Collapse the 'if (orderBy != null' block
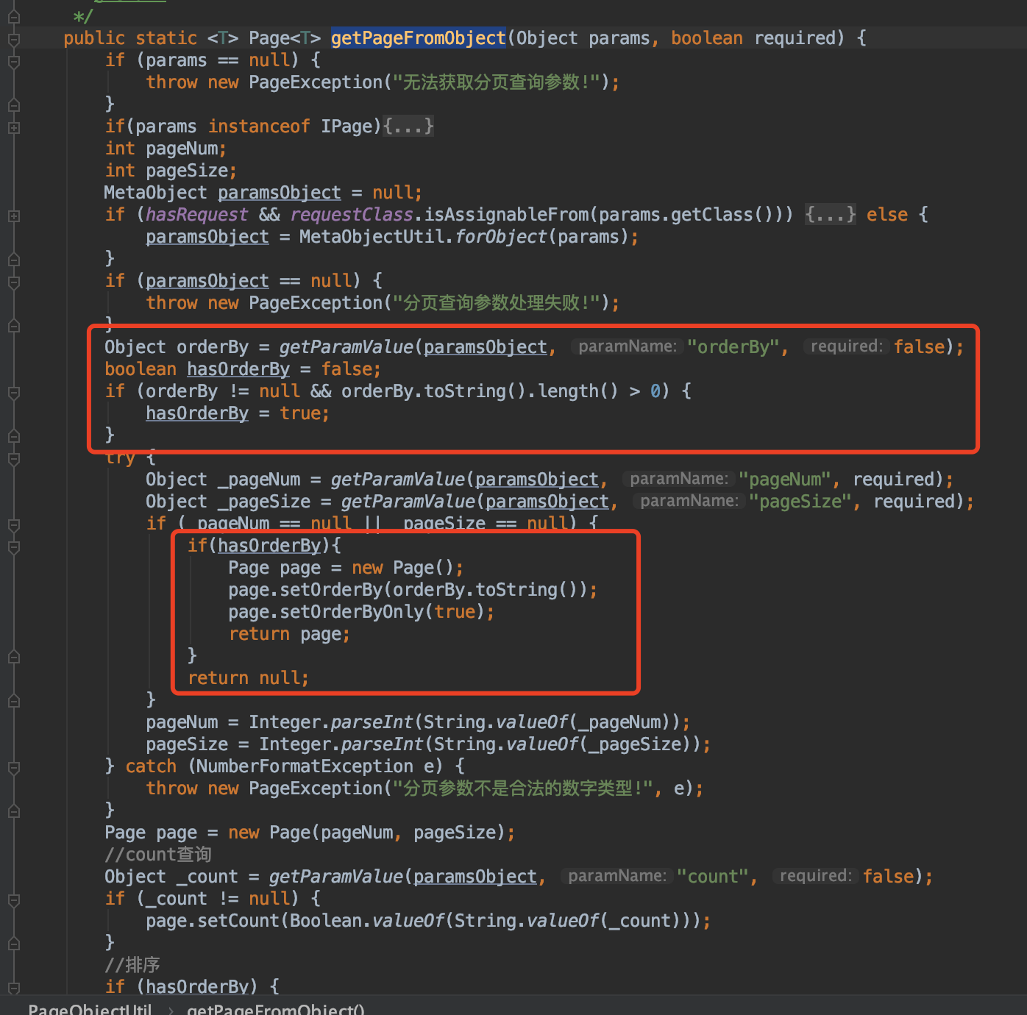This screenshot has height=1015, width=1027. point(13,392)
